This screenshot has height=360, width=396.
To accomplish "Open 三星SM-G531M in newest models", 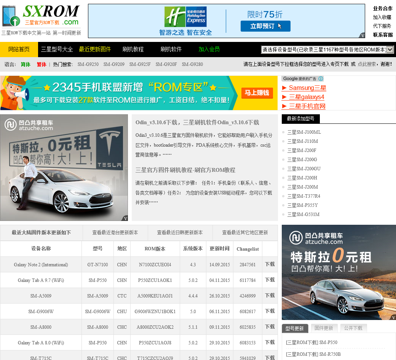I will (303, 214).
